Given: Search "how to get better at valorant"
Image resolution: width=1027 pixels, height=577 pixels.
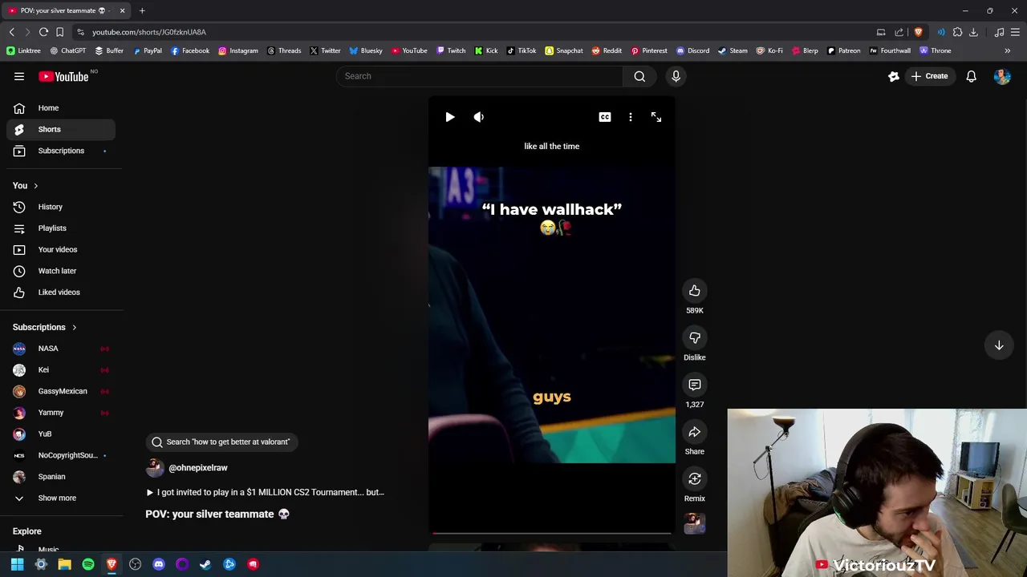Looking at the screenshot, I should click(x=221, y=442).
